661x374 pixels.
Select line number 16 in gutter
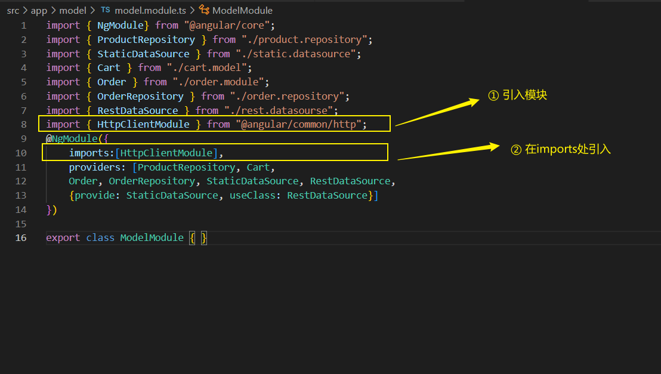21,238
